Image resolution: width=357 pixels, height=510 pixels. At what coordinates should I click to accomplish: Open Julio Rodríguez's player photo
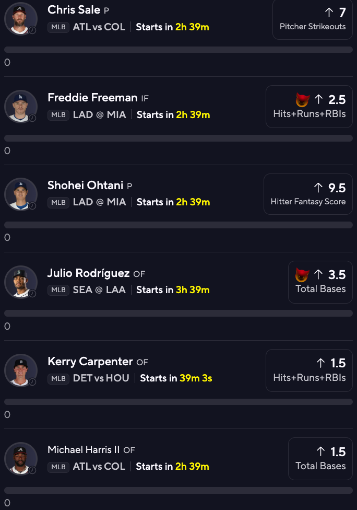[x=20, y=282]
